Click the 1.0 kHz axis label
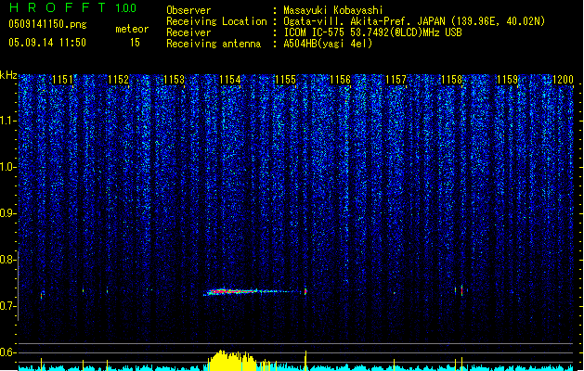The image size is (584, 371). tap(7, 167)
